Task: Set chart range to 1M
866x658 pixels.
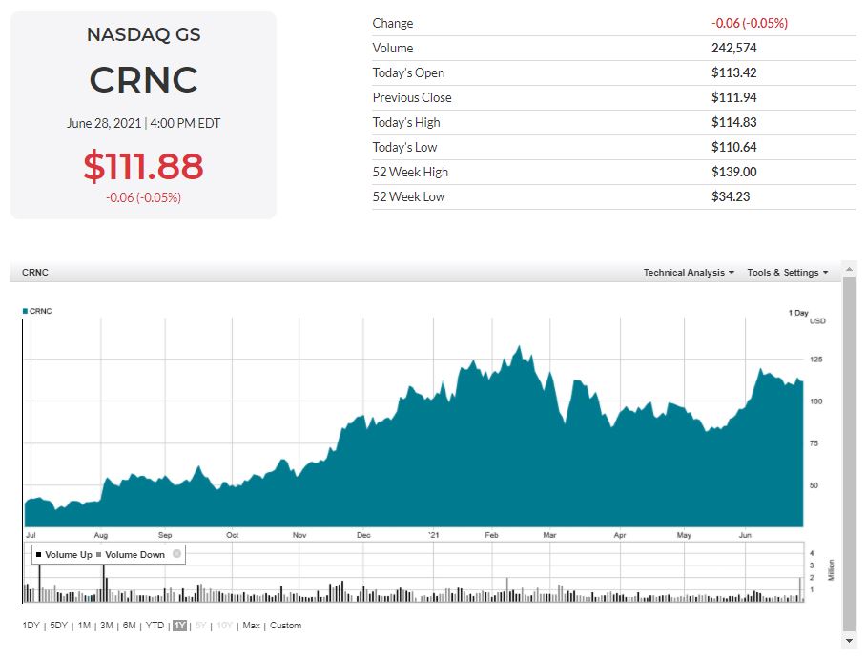Action: (x=84, y=626)
